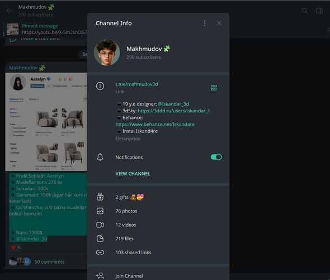The image size is (330, 280).
Task: Open the 719 files list
Action: (x=158, y=239)
